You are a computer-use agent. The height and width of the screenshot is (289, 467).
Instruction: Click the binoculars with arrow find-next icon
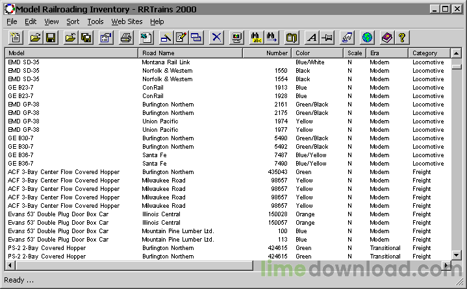[271, 38]
